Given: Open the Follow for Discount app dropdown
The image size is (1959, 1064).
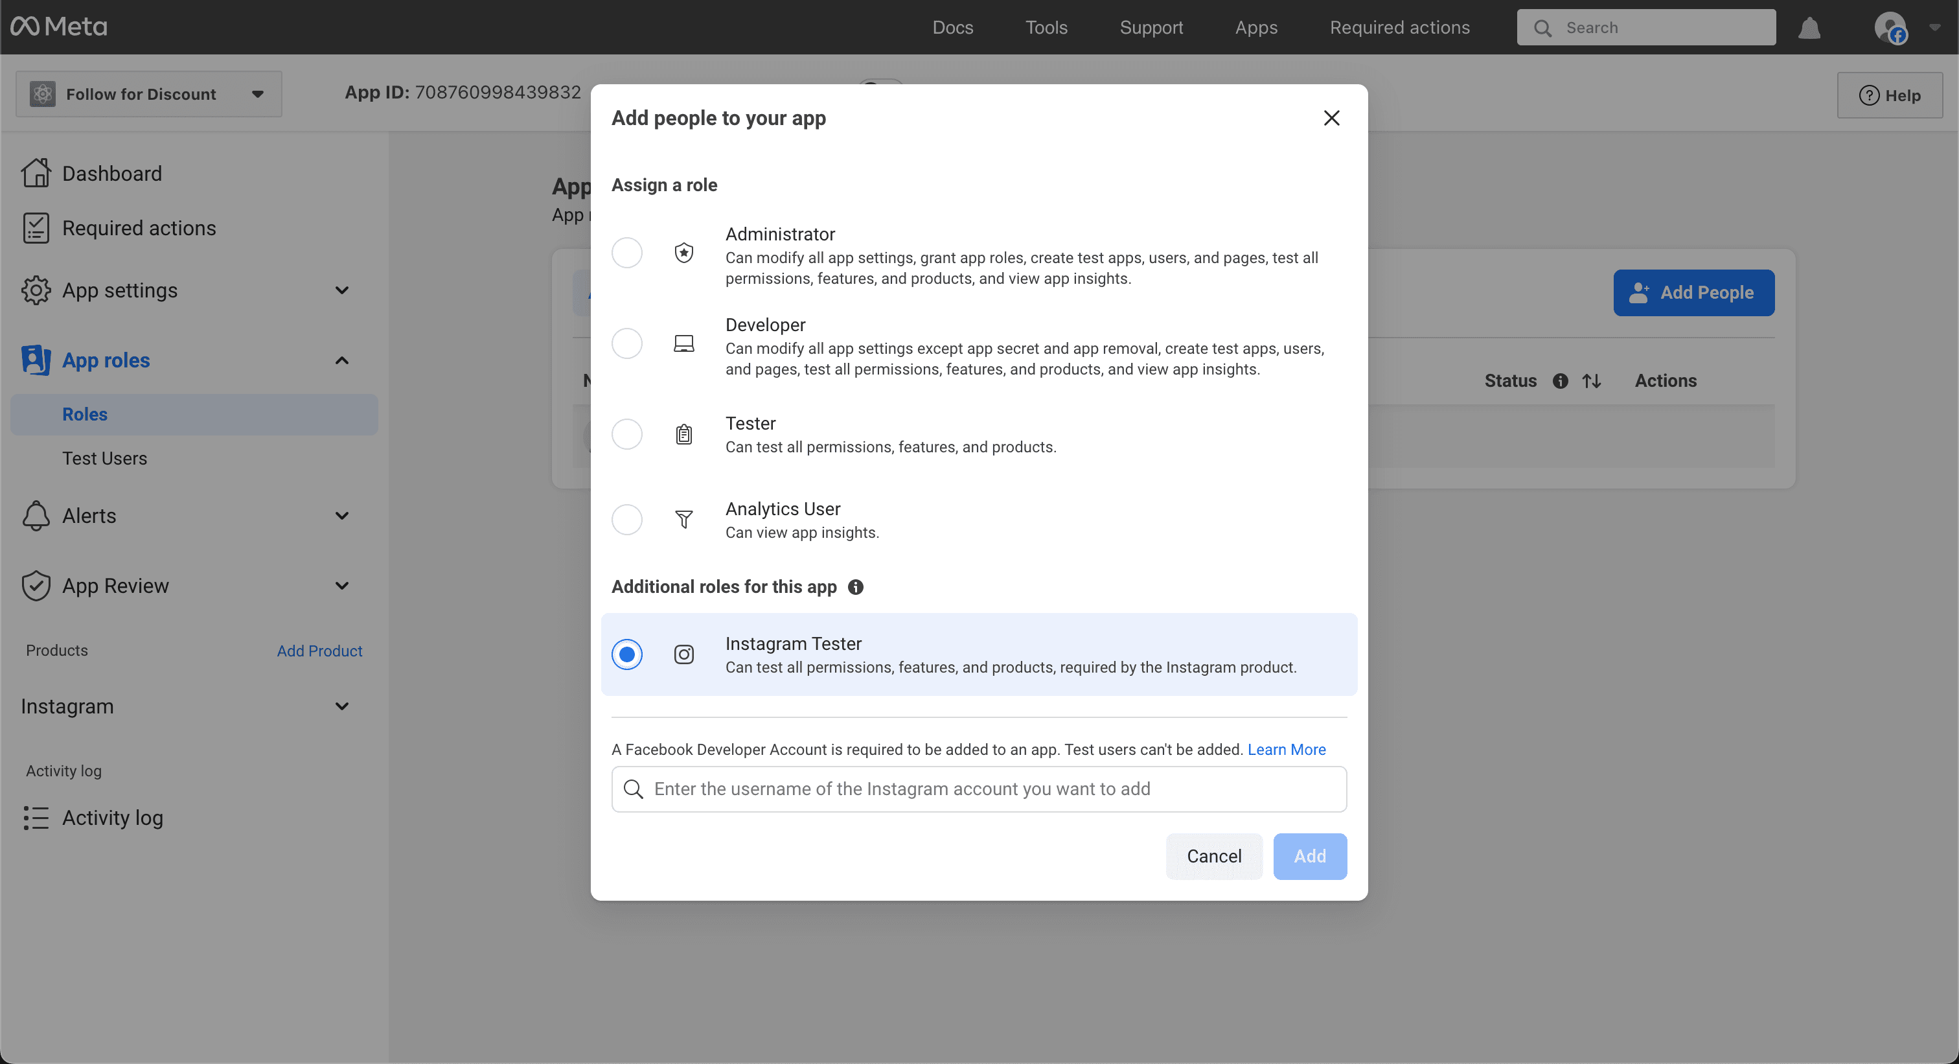Looking at the screenshot, I should click(149, 93).
